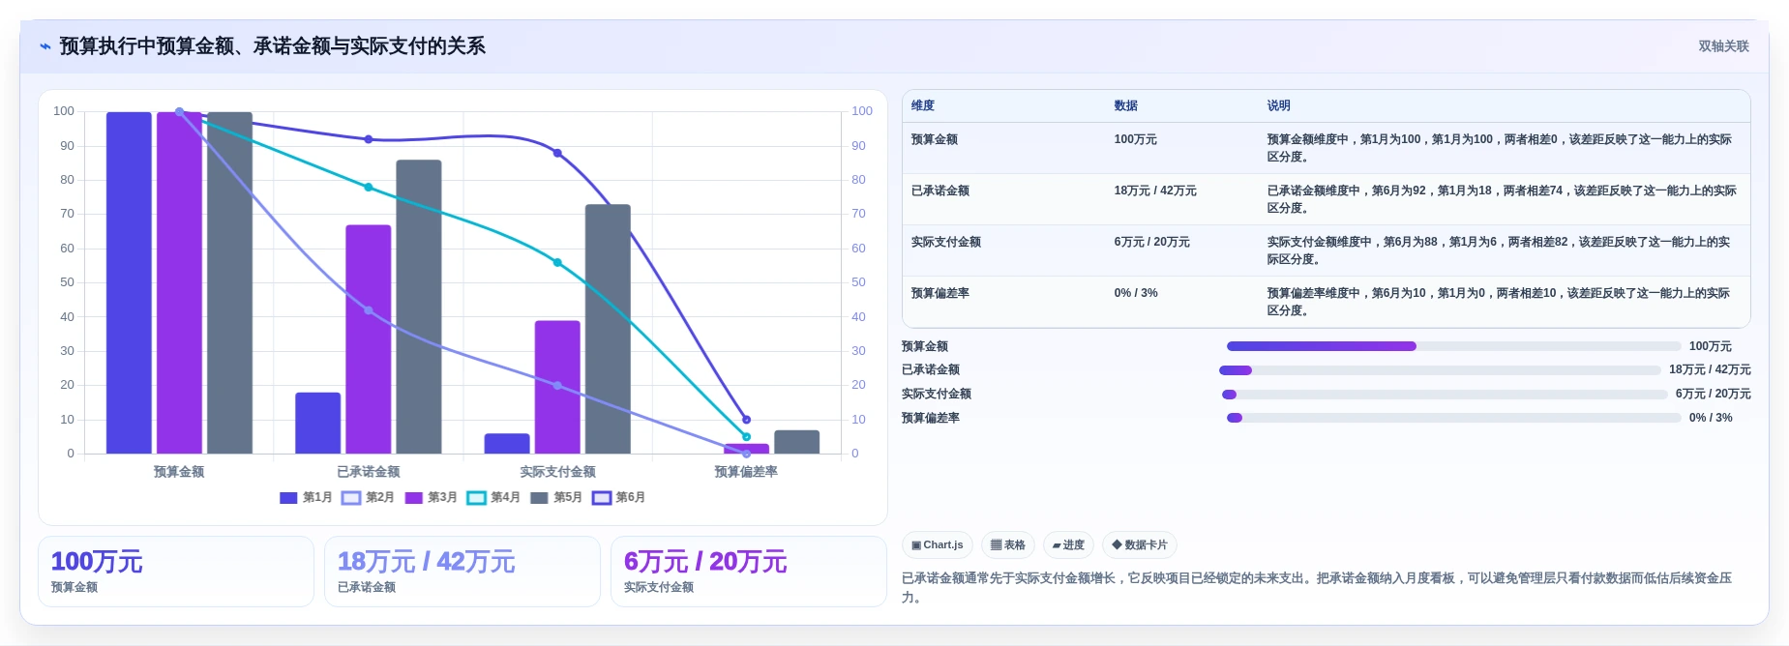
Task: Toggle 第3月 legend series
Action: pos(431,497)
